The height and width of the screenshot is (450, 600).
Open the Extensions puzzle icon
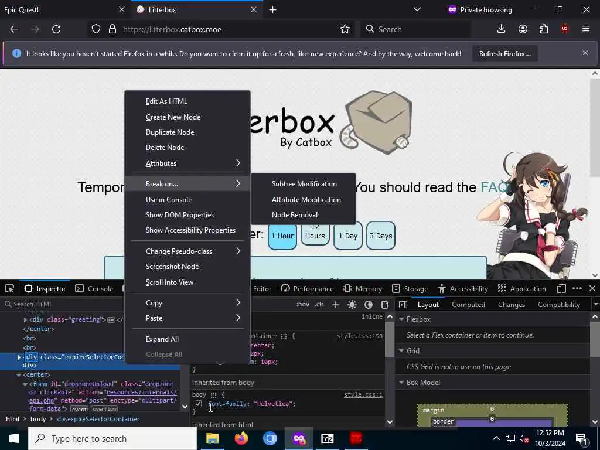pos(544,29)
